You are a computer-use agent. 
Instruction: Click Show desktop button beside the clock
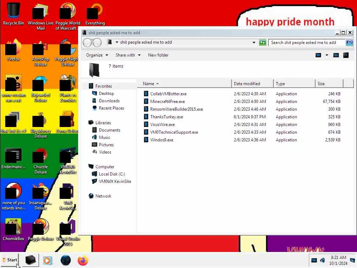(x=352, y=260)
